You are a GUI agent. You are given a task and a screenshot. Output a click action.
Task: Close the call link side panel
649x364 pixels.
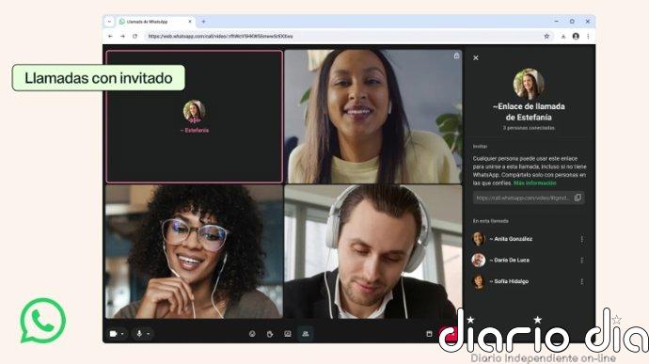[476, 58]
